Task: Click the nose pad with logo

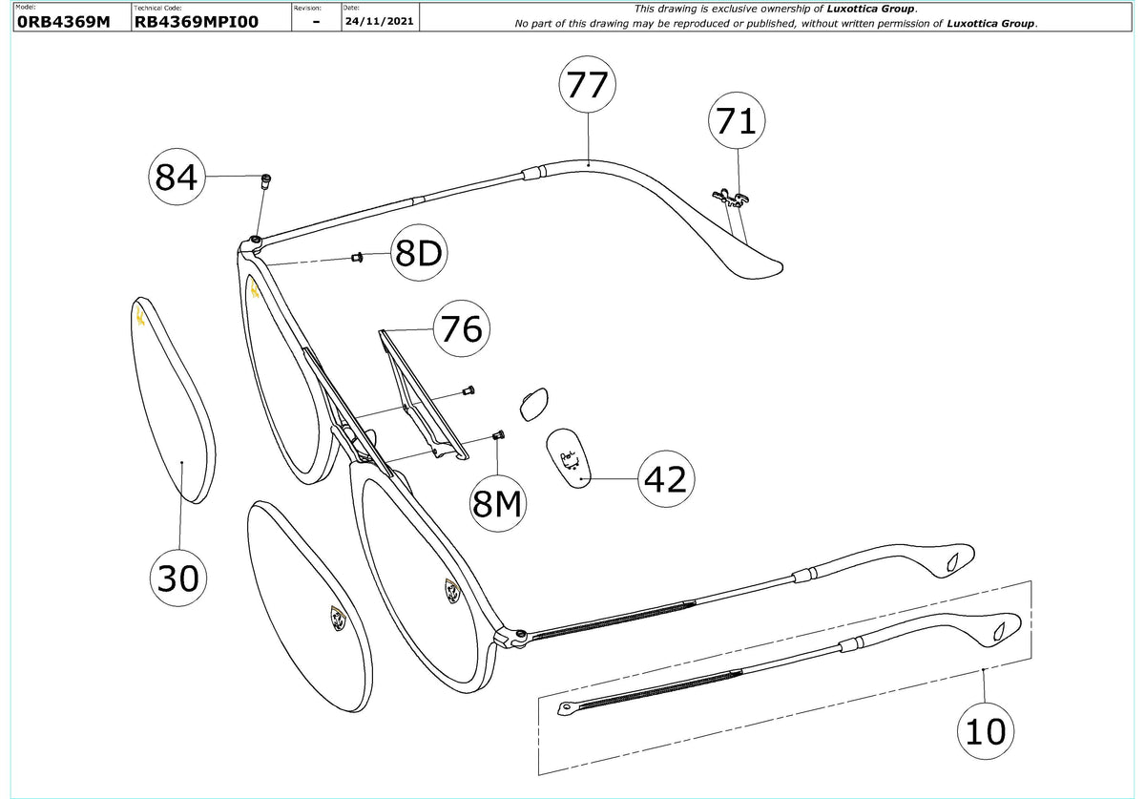Action: pyautogui.click(x=569, y=458)
